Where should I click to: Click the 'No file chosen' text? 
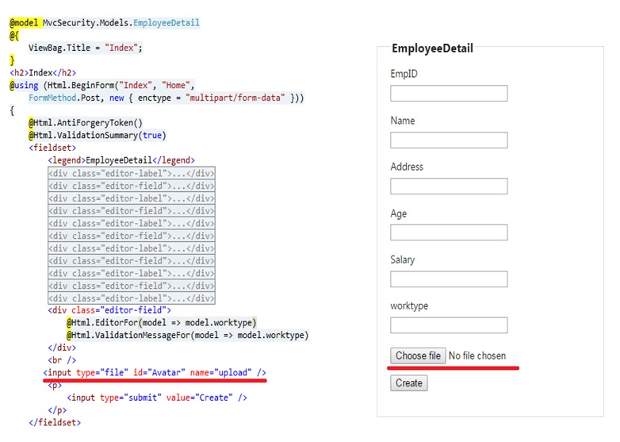coord(477,356)
